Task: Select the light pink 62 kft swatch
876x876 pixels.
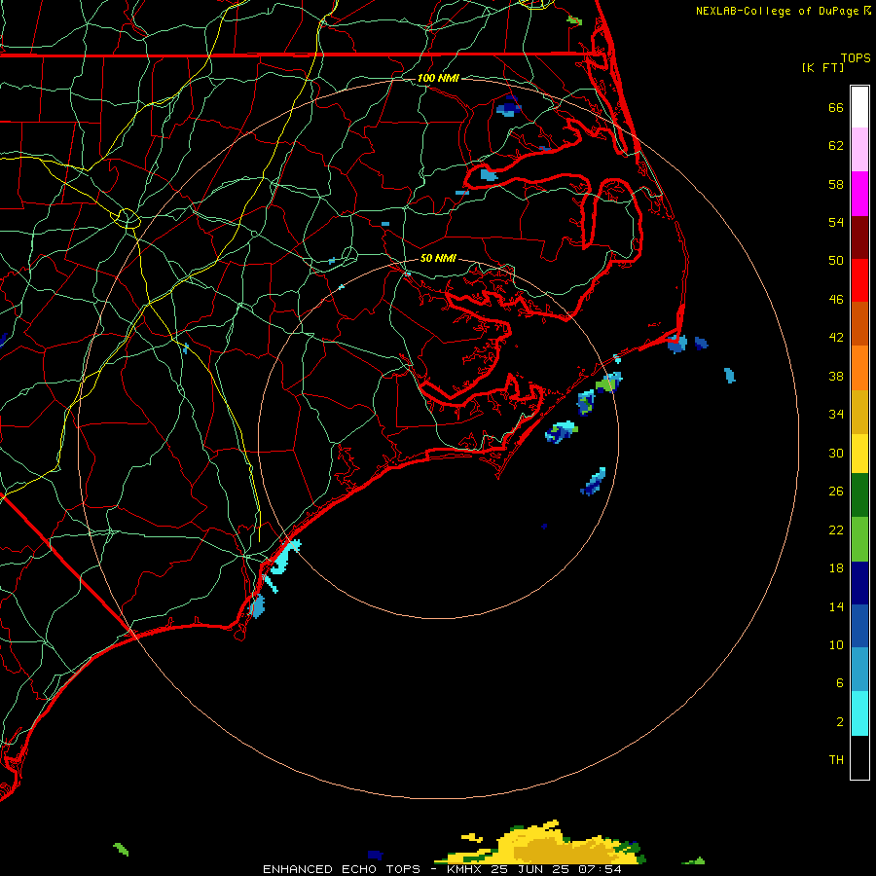Action: click(859, 149)
